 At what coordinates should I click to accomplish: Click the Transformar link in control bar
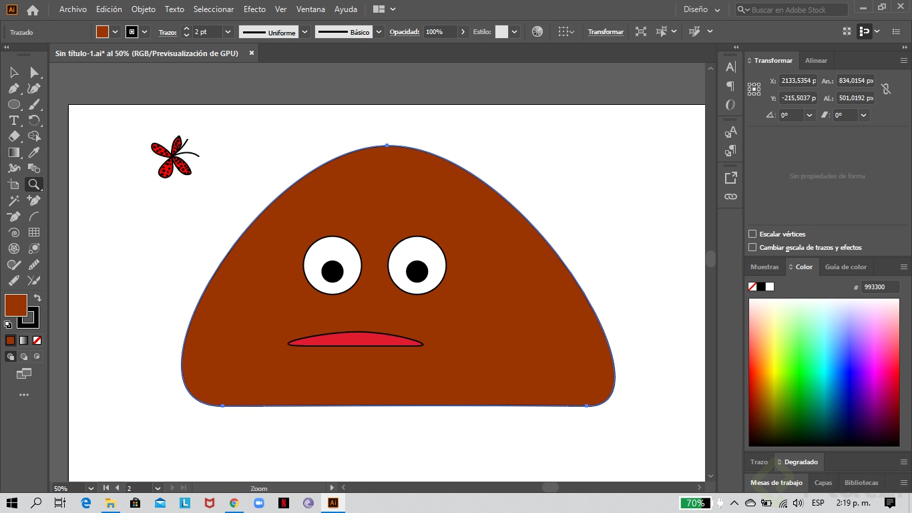click(606, 31)
